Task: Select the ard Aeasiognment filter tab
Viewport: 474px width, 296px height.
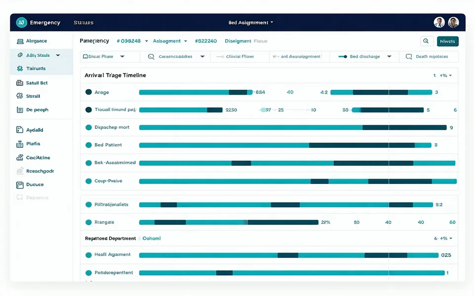Action: (x=299, y=56)
